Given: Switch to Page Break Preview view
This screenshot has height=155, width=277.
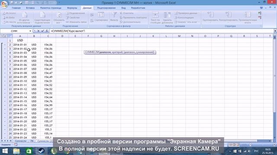Looking at the screenshot, I should 238,145.
